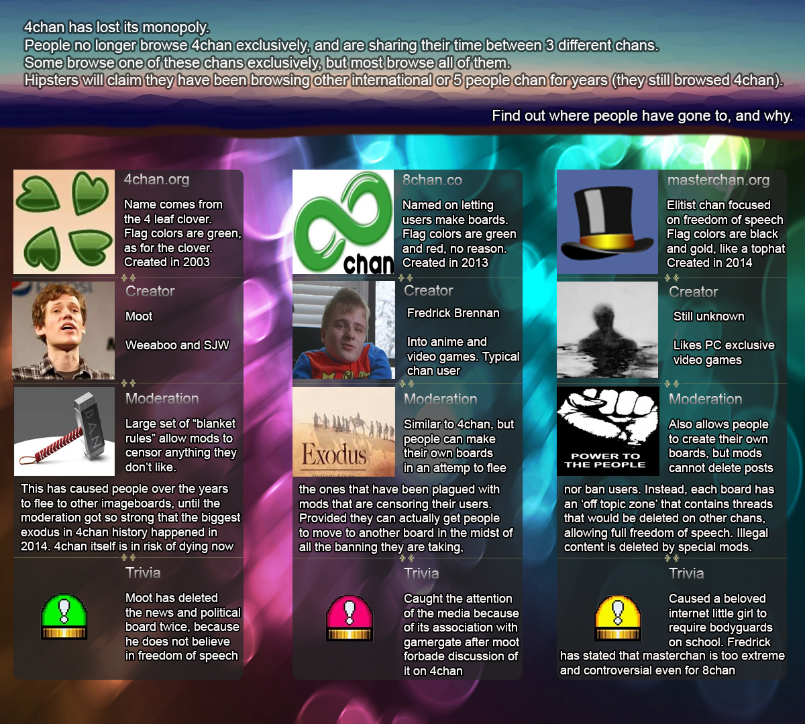Click 'Similar to 4chan, but' moderation text
This screenshot has width=805, height=724.
pos(459,446)
